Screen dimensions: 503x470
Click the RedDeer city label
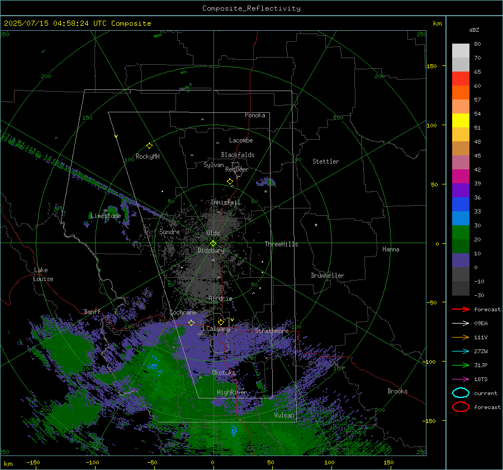click(237, 169)
